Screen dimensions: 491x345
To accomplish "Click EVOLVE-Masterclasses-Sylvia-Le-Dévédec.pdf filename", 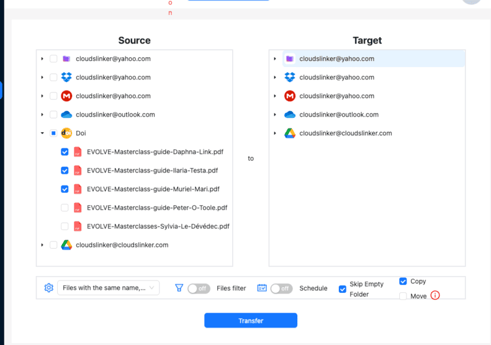I will point(158,226).
